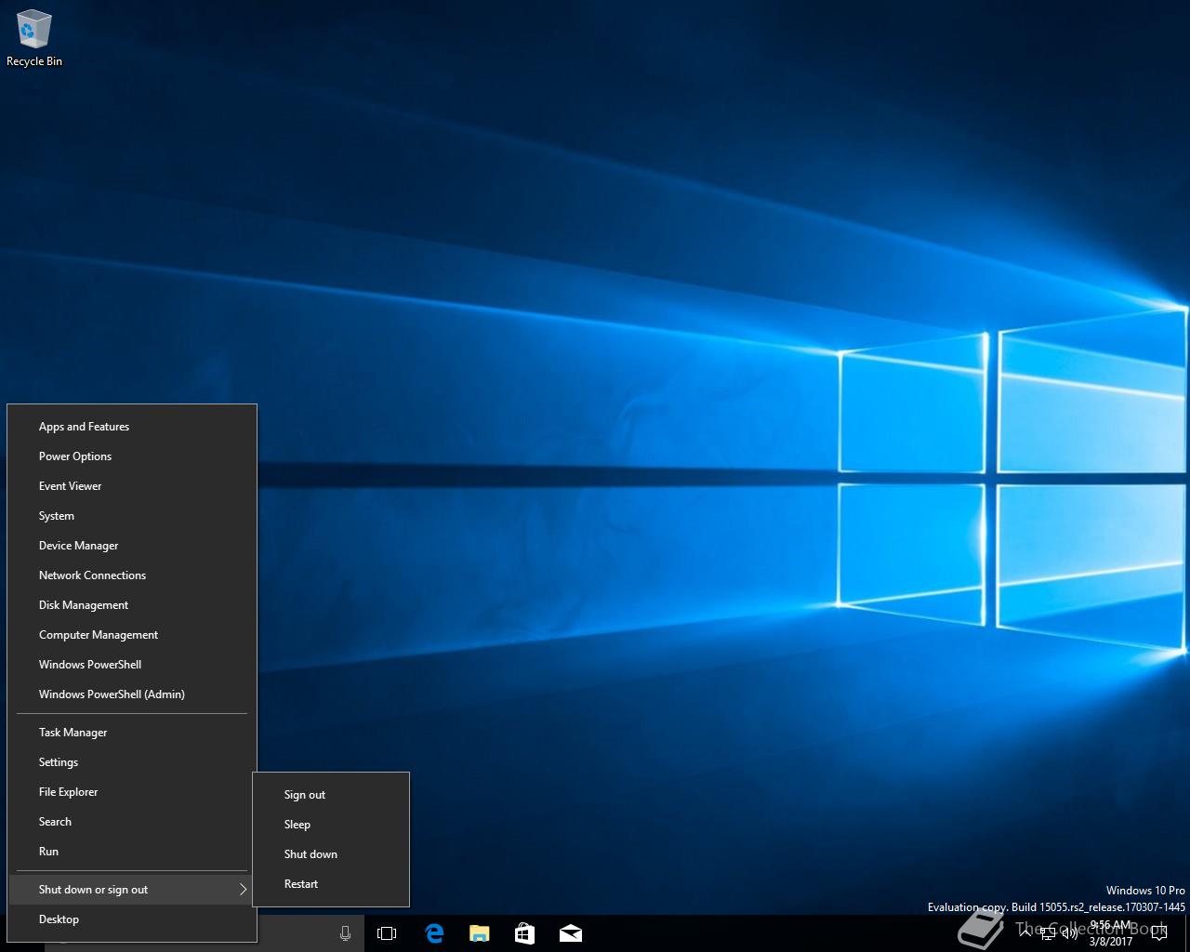Screen dimensions: 1190x952
Task: Launch Windows PowerShell (Admin)
Action: point(132,694)
